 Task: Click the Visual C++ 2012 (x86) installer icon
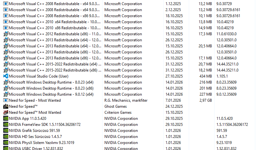[x=6, y=34]
